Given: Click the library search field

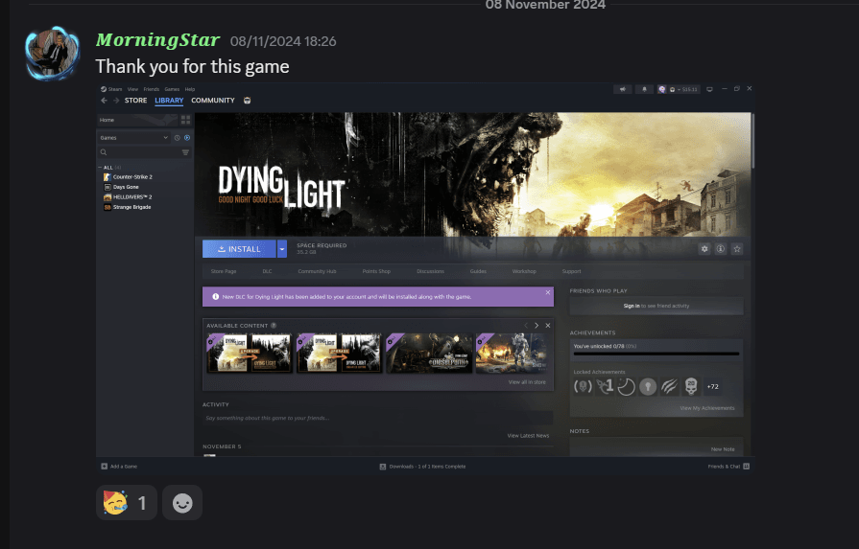Looking at the screenshot, I should [139, 152].
